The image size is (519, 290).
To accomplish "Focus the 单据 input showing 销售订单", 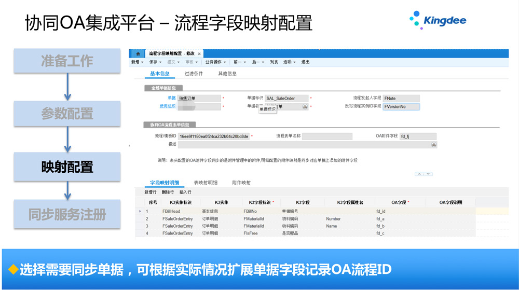I will pyautogui.click(x=199, y=98).
